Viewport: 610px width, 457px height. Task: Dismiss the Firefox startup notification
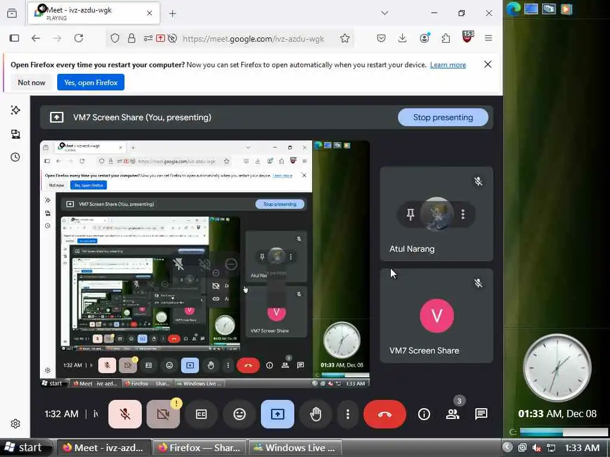pyautogui.click(x=488, y=64)
